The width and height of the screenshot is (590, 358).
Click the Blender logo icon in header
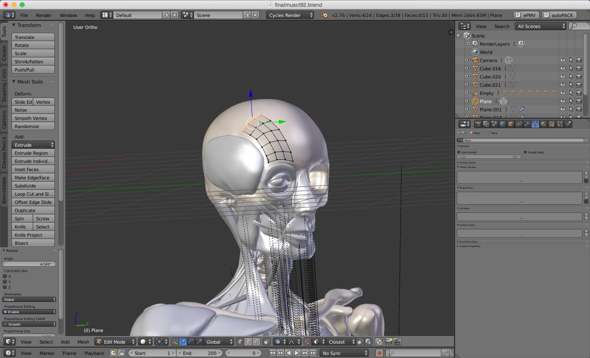pyautogui.click(x=324, y=15)
